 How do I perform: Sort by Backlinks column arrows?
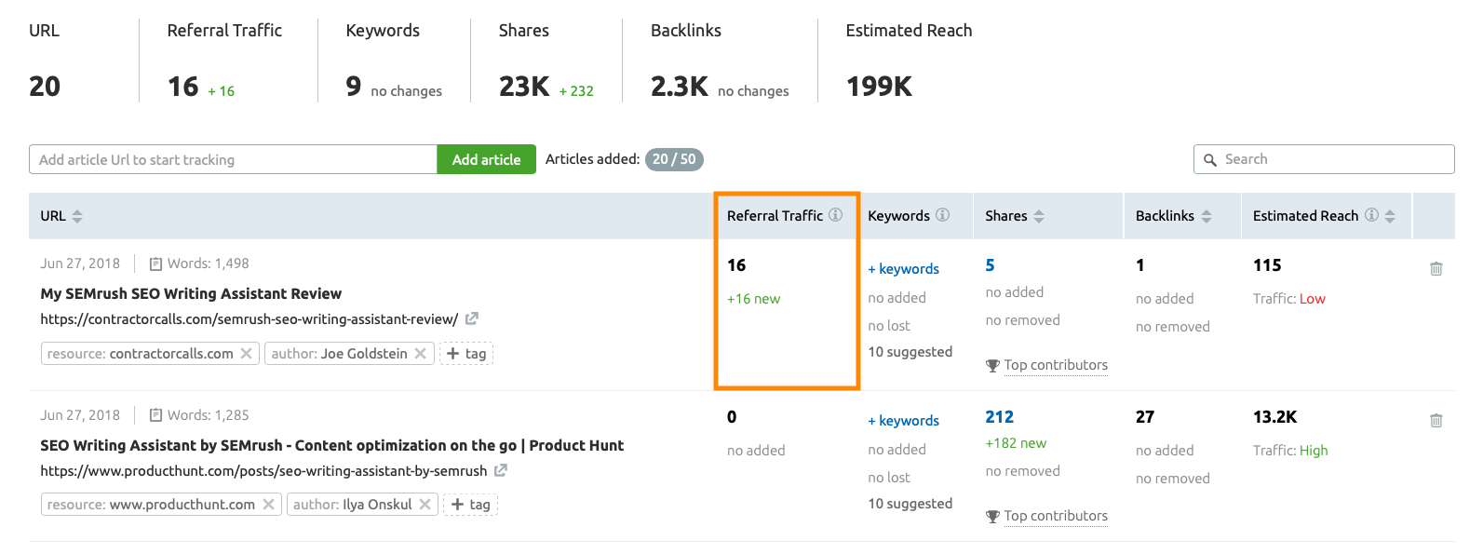pyautogui.click(x=1207, y=216)
